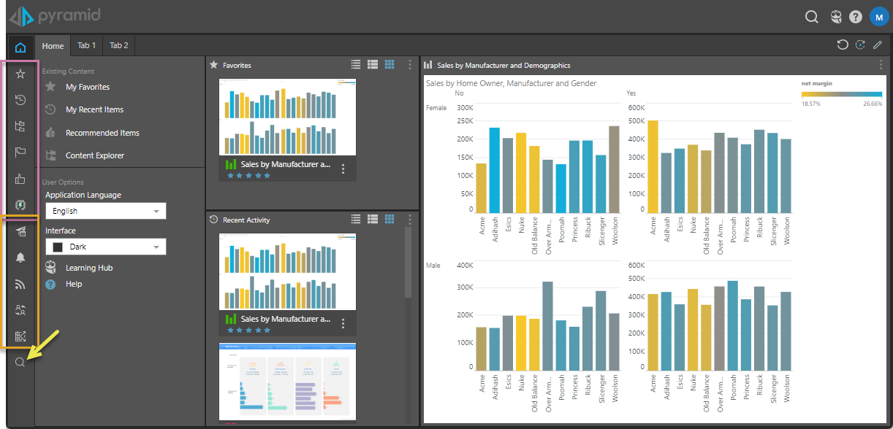Click the Female row label in chart

436,107
